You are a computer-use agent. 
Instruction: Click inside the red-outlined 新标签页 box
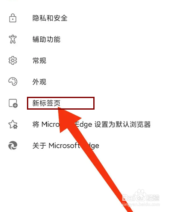[x=61, y=103]
